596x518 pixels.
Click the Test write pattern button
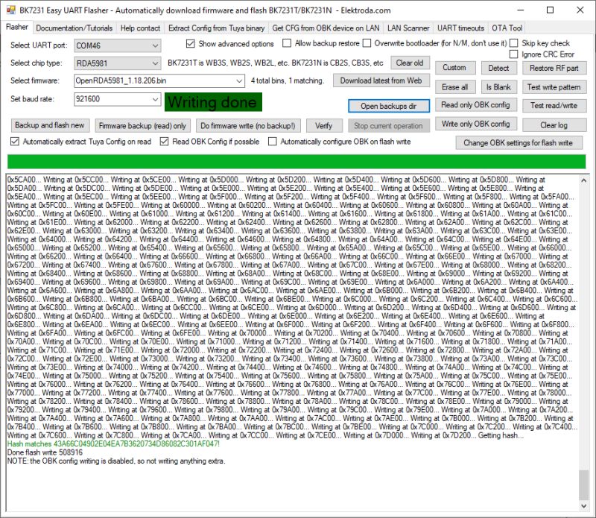[x=554, y=87]
